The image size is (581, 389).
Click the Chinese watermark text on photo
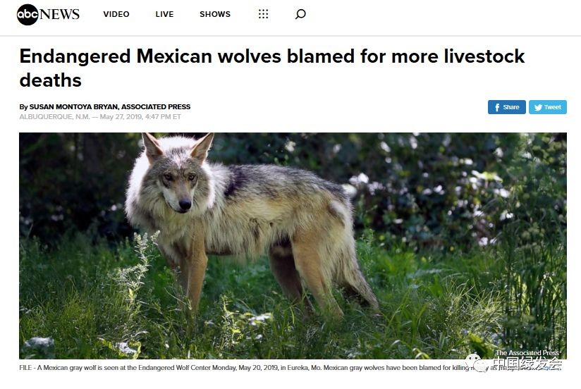pyautogui.click(x=527, y=364)
